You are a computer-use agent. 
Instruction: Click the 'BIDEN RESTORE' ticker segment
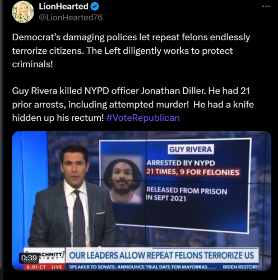(x=241, y=267)
